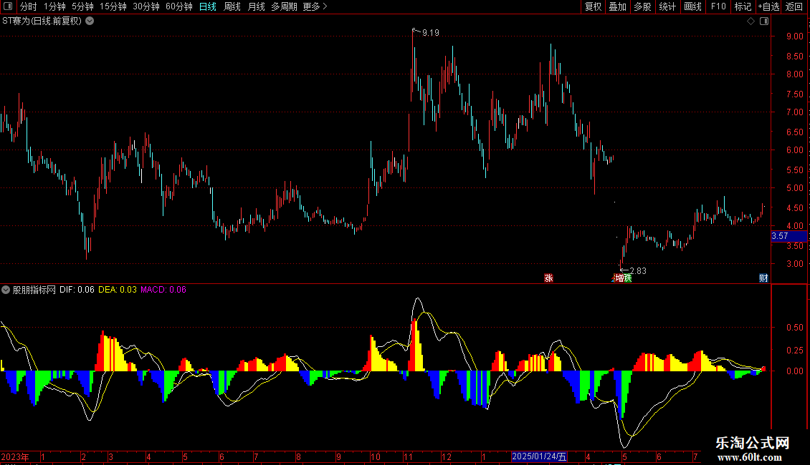Screen dimensions: 810x465
Task: Add stock via +自选 button
Action: (768, 6)
